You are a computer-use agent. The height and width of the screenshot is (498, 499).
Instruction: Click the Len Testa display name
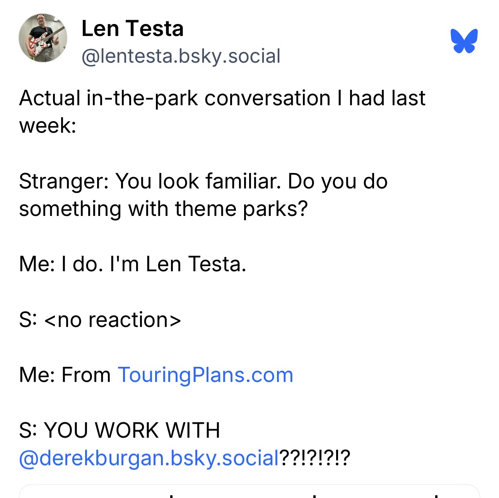click(132, 29)
